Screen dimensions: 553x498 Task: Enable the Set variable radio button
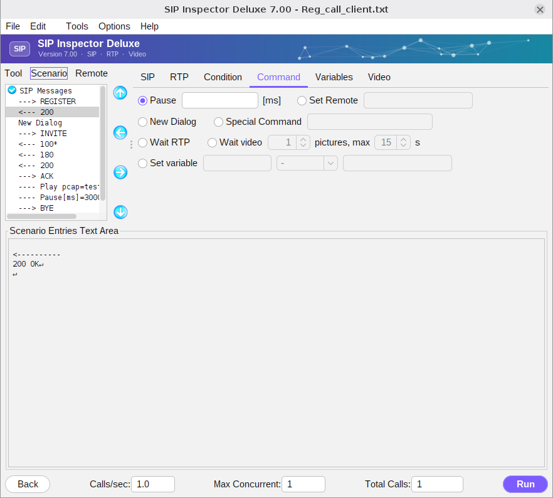[x=142, y=163]
